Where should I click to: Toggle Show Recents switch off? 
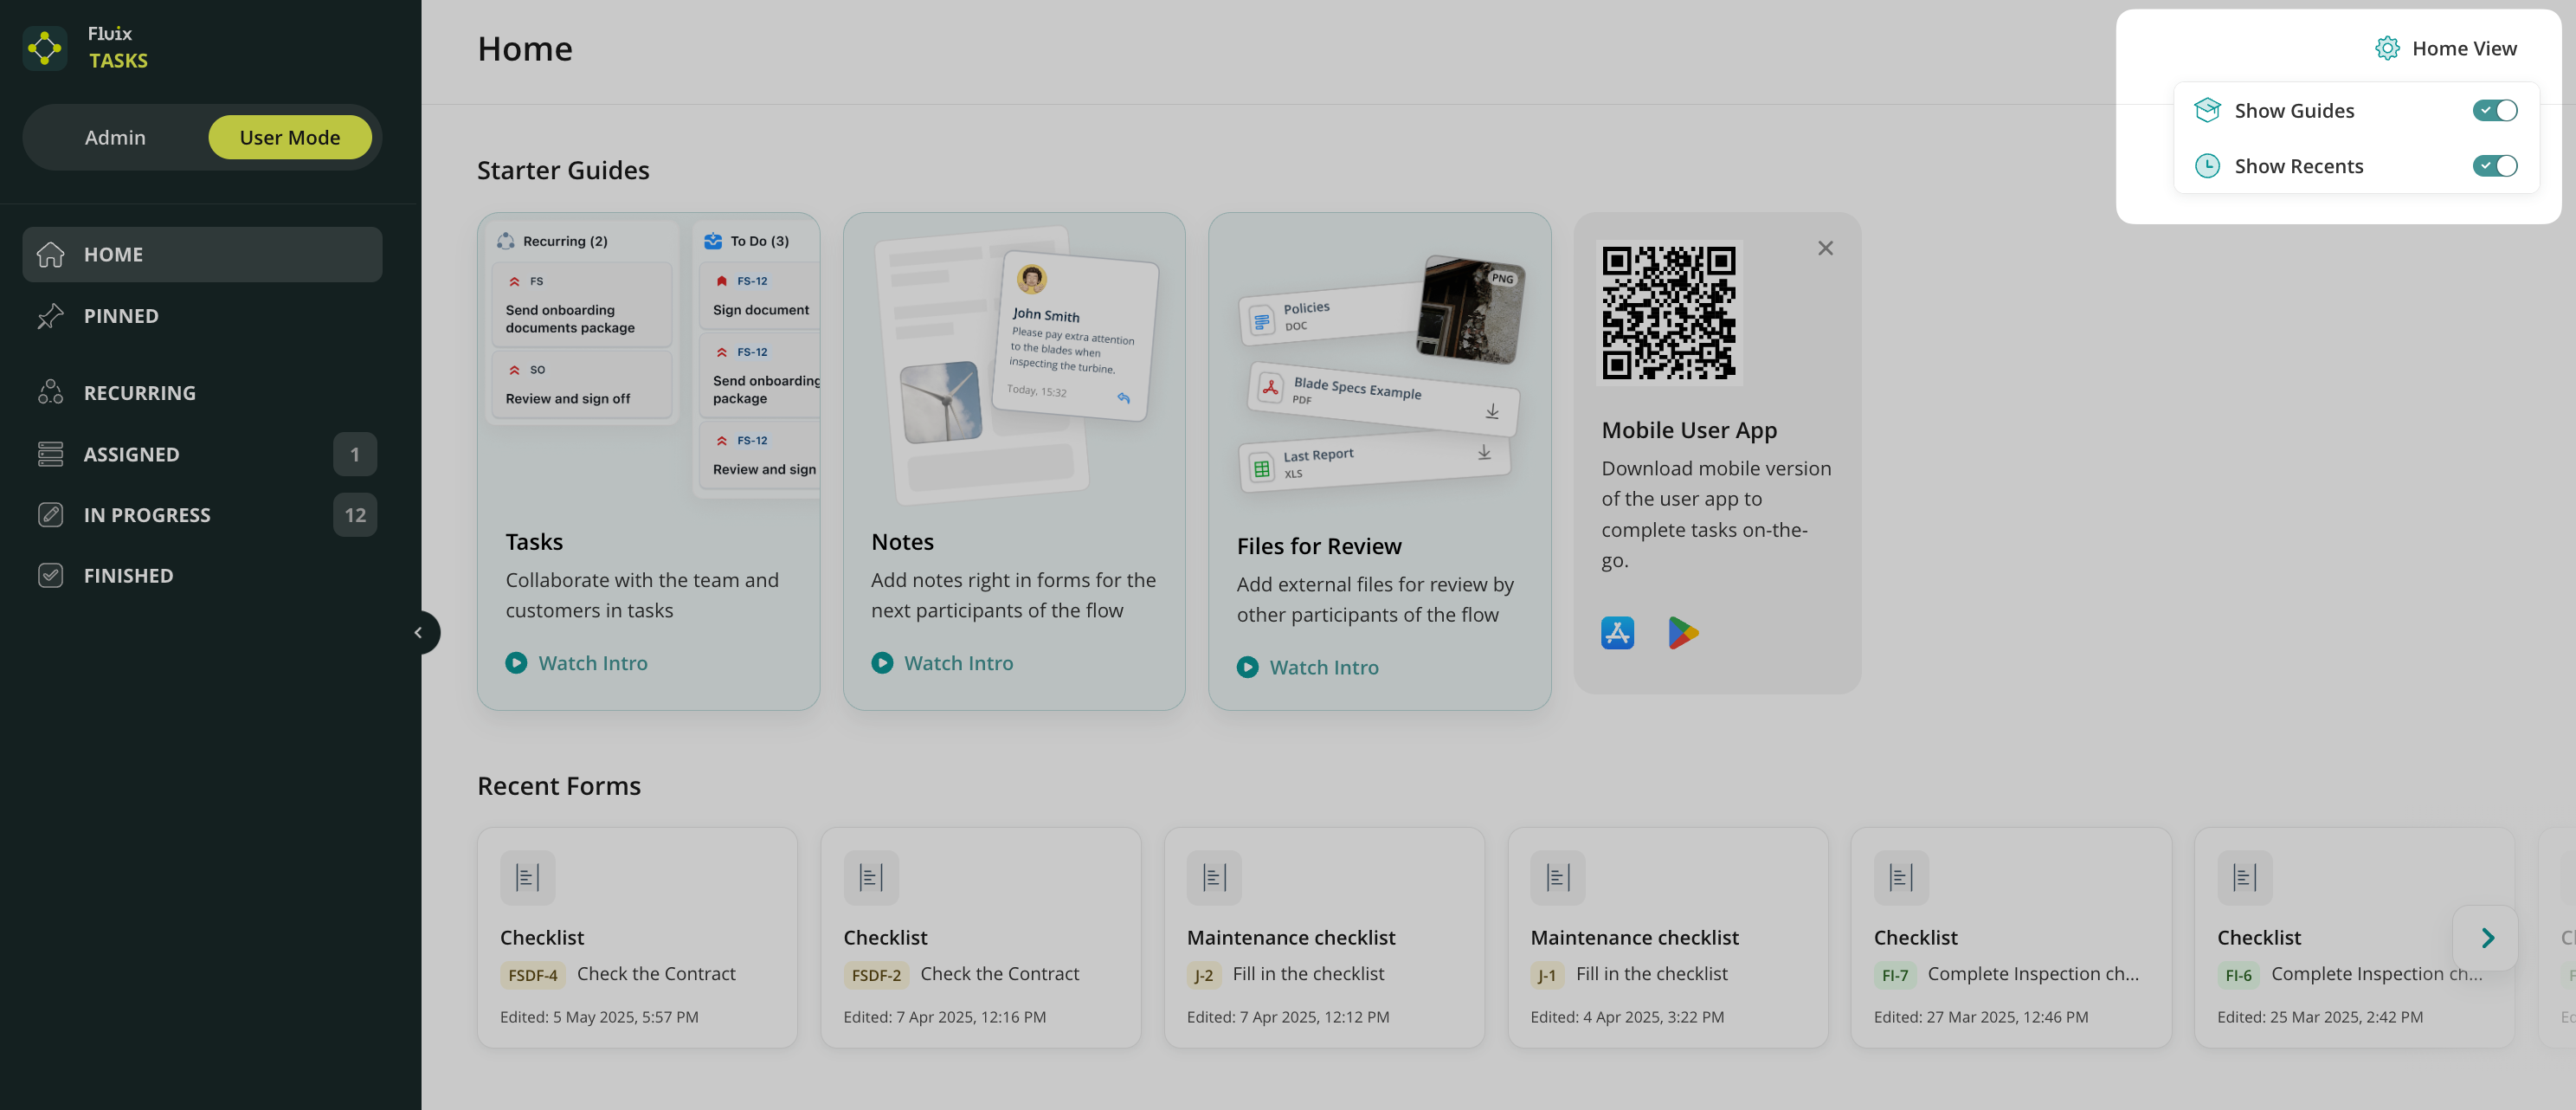point(2494,166)
